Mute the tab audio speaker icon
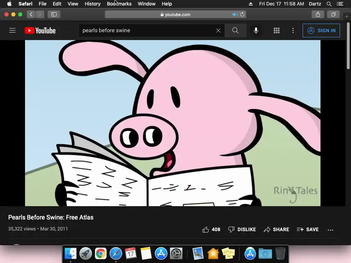This screenshot has width=351, height=263. click(x=234, y=14)
